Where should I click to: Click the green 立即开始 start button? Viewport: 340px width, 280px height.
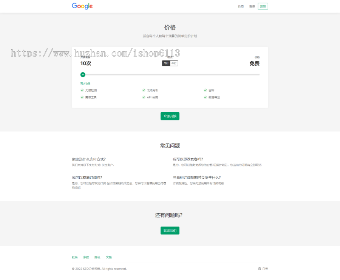[170, 116]
